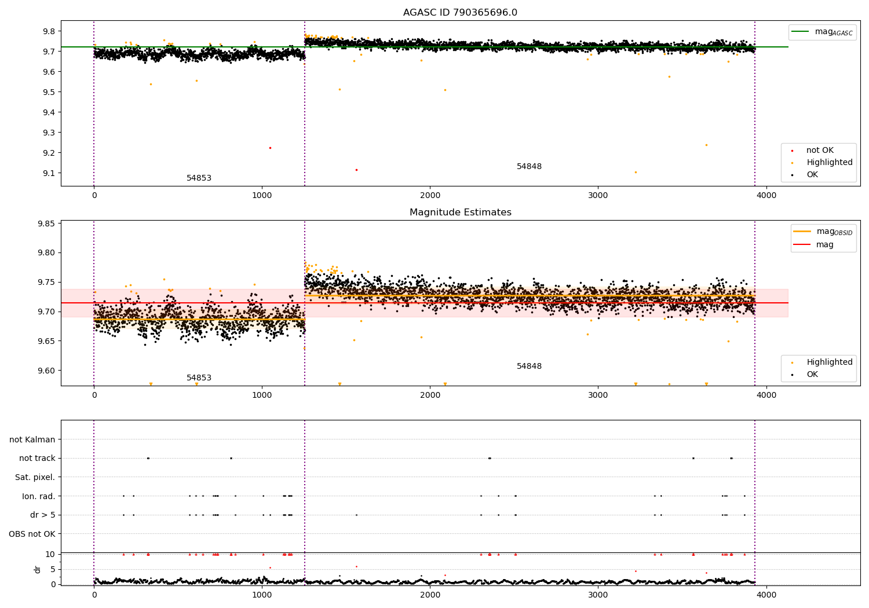Click the 4000 x-axis tick under the top plot
This screenshot has height=608, width=869.
point(766,196)
